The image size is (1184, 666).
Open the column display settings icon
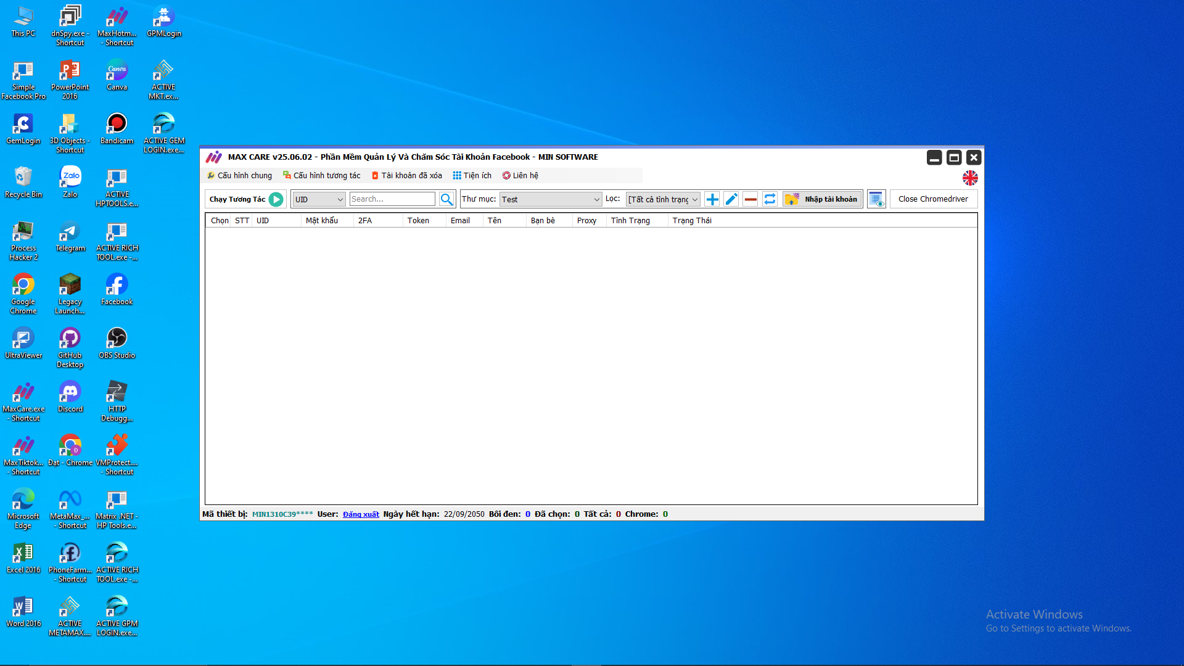click(x=876, y=199)
